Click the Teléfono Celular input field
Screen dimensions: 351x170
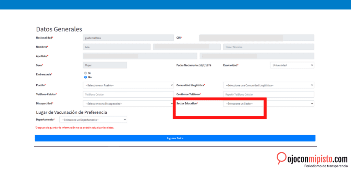pos(128,94)
